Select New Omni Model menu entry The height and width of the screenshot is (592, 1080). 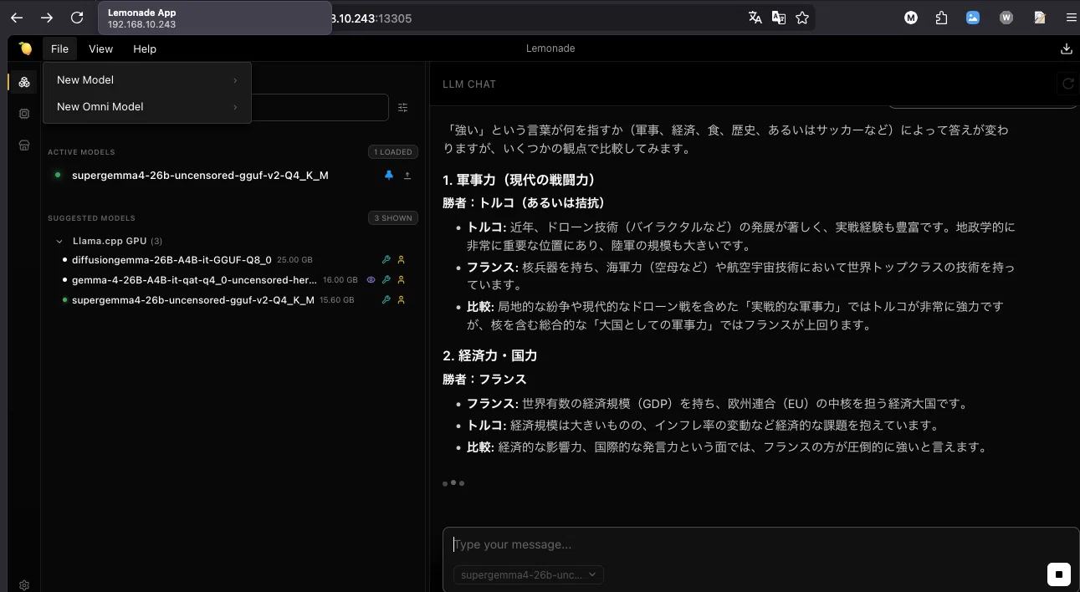(147, 107)
